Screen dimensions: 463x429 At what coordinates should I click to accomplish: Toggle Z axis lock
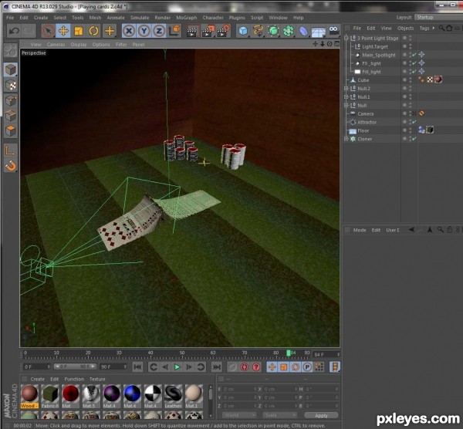click(x=159, y=31)
